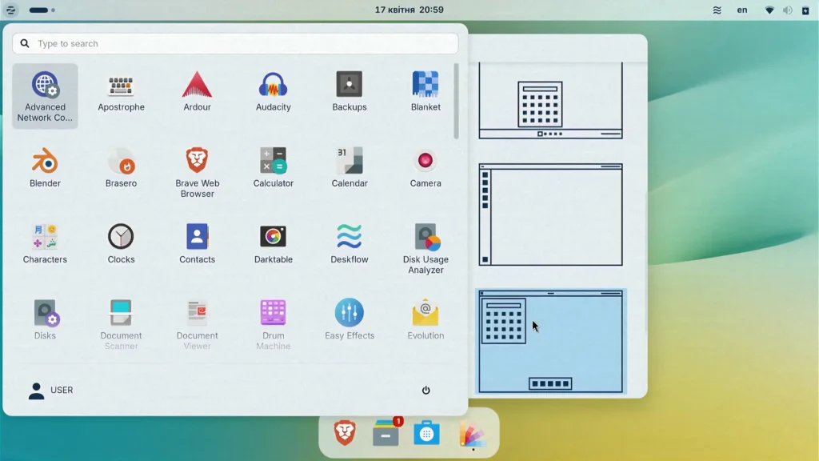Launch Document Scanner
819x461 pixels.
tap(121, 324)
